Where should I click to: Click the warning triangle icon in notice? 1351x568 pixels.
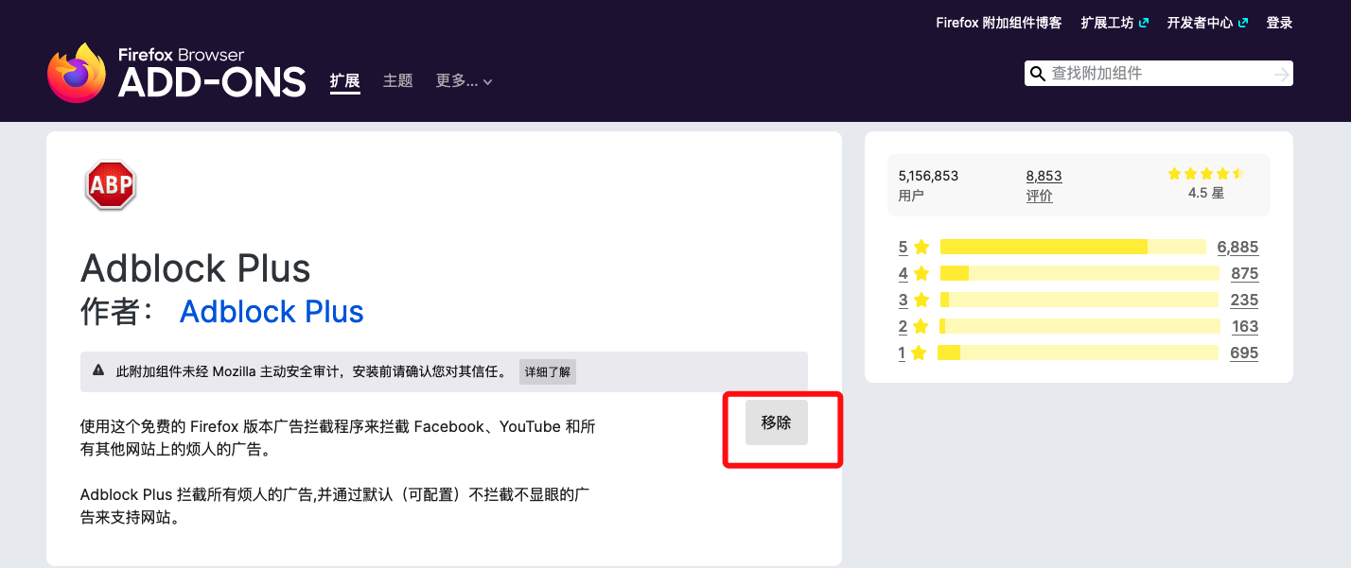[98, 370]
